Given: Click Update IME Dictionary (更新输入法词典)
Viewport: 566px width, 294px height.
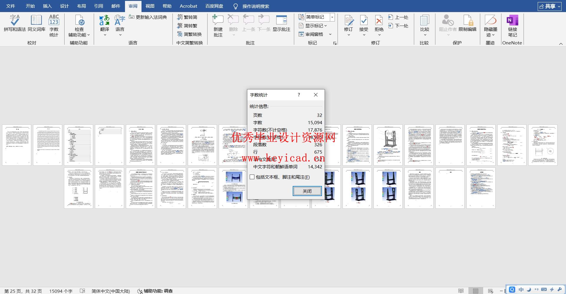Looking at the screenshot, I should pyautogui.click(x=148, y=17).
